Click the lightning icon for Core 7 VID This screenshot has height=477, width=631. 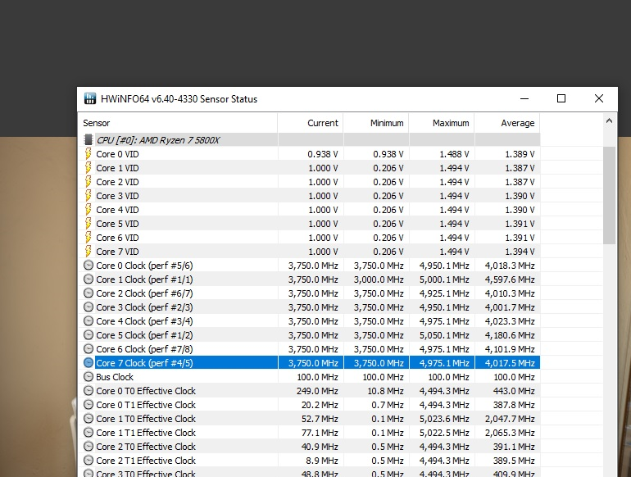point(89,252)
